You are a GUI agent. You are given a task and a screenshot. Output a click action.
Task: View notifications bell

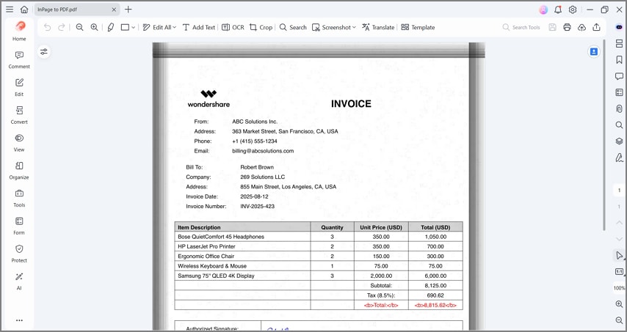pos(558,10)
